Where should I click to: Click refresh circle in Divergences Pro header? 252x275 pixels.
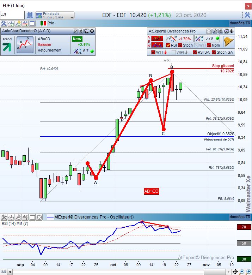[x=209, y=31]
